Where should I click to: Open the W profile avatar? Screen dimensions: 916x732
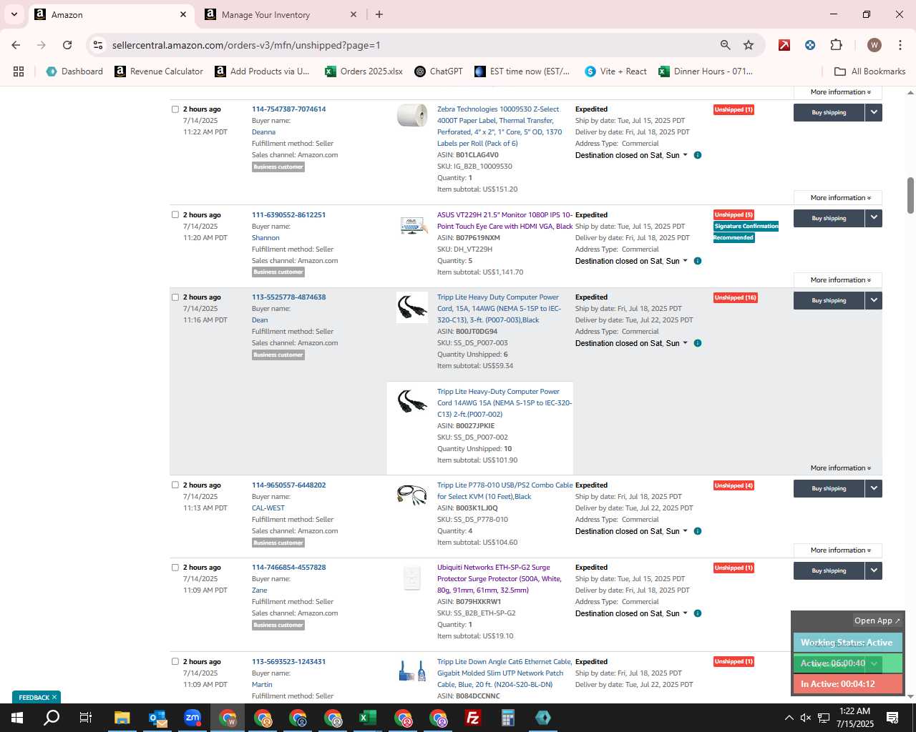[874, 45]
